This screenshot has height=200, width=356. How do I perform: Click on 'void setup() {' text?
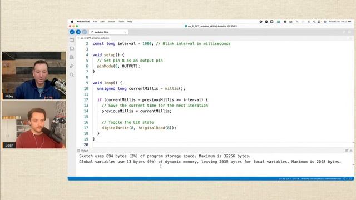(x=108, y=55)
